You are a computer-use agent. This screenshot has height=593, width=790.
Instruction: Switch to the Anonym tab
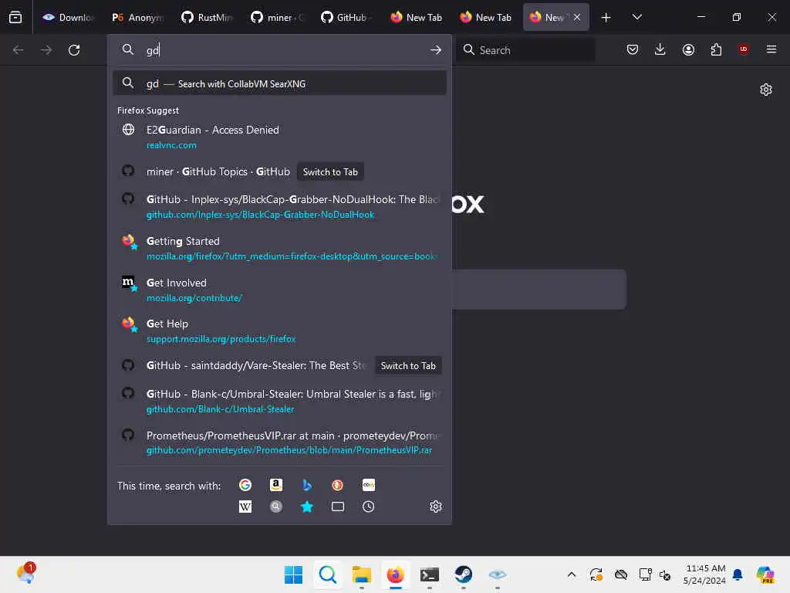pos(137,17)
